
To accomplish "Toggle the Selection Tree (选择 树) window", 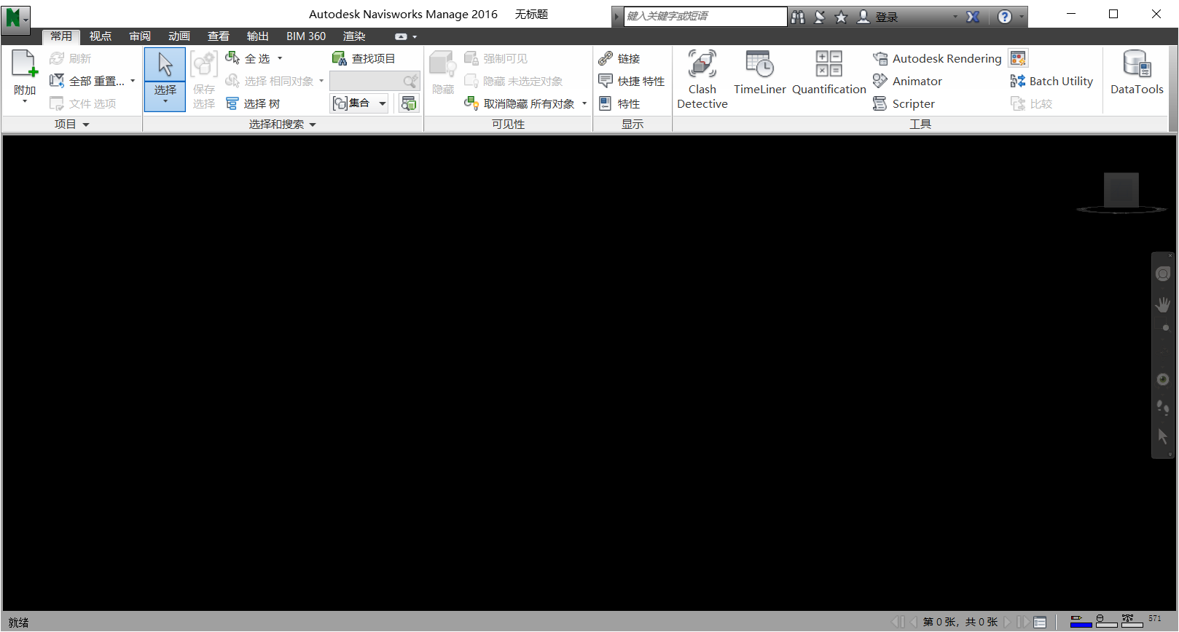I will point(253,103).
